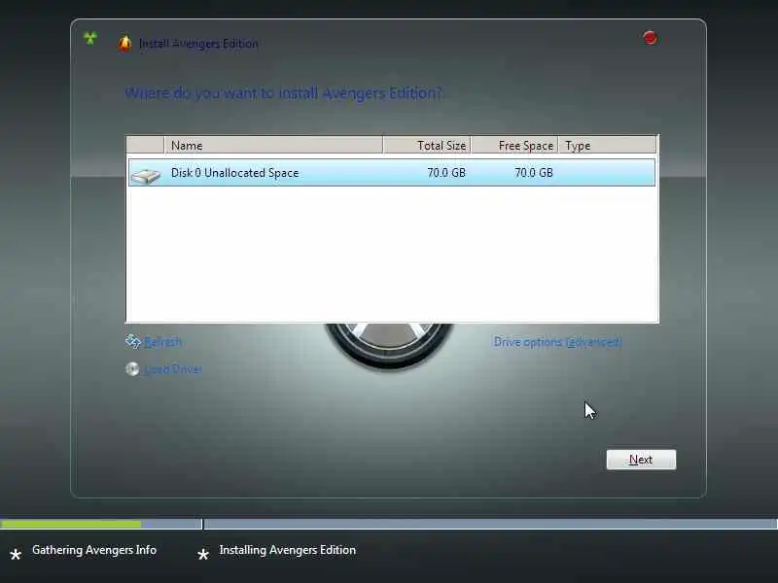The image size is (778, 583).
Task: Click the star icon beside Installing Avengers Edition
Action: click(x=203, y=554)
